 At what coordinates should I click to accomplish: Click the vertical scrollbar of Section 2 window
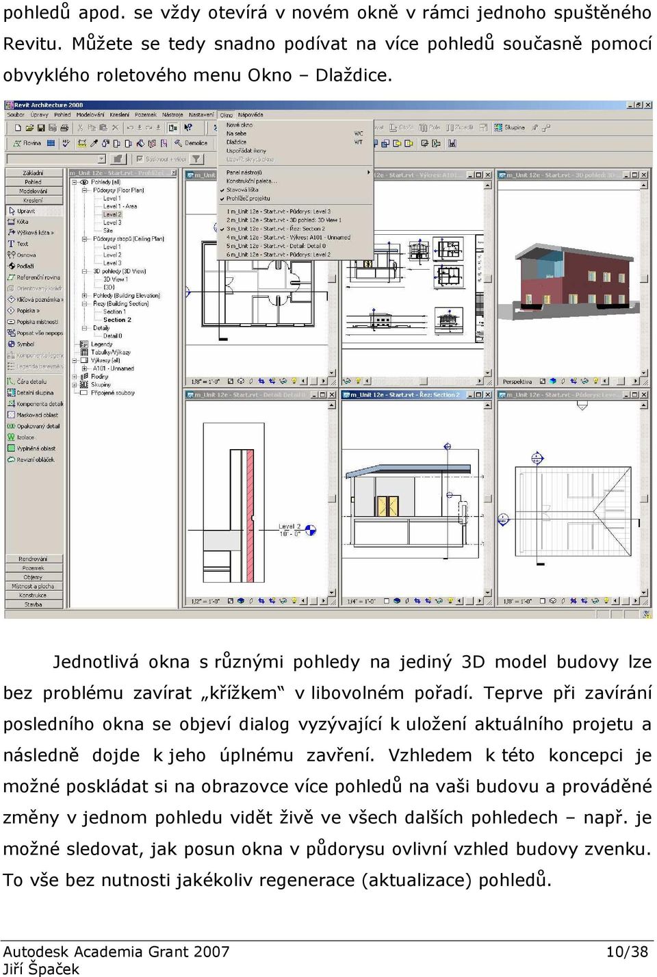point(488,498)
